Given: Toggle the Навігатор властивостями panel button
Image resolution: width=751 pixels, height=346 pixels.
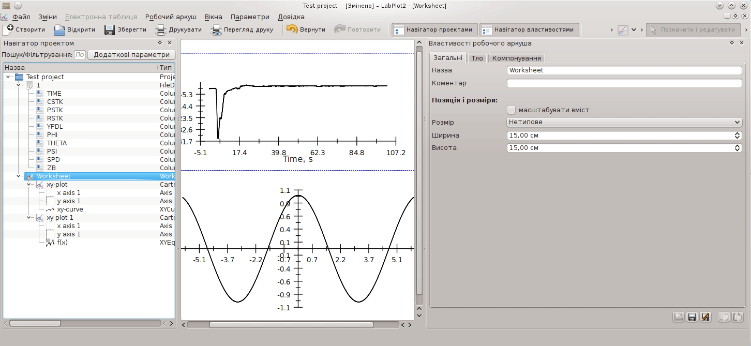Looking at the screenshot, I should click(528, 29).
